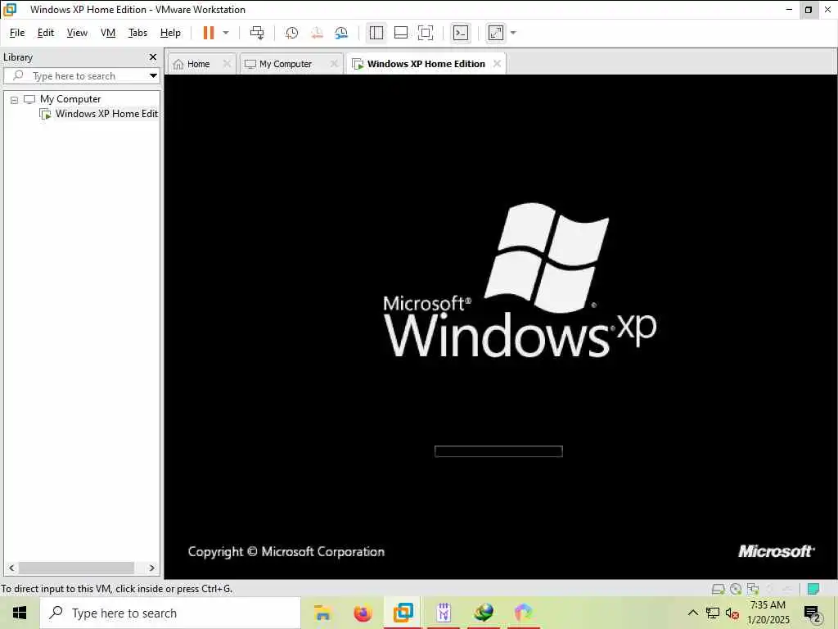Click the green message log status icon
The height and width of the screenshot is (629, 838).
click(813, 589)
